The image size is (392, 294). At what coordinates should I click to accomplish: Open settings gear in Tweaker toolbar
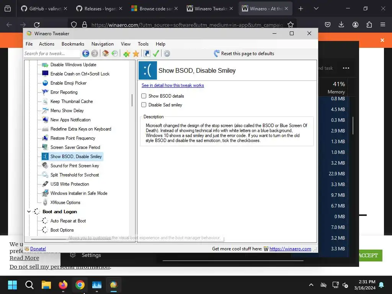coord(167,54)
